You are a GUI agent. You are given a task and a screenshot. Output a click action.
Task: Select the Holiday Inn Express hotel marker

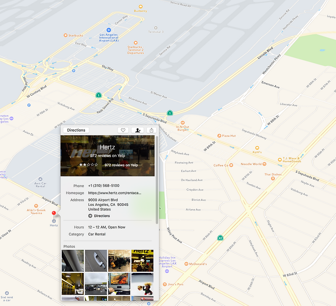point(167,271)
